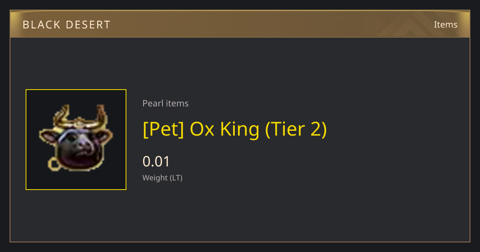Viewport: 480px width, 252px height.
Task: Click the Ox King pet icon
Action: coord(76,138)
